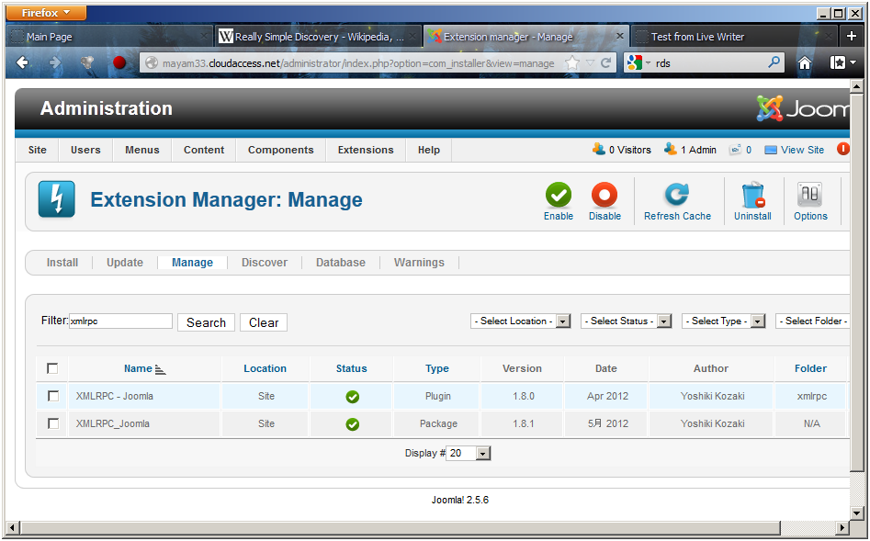
Task: Click the Refresh Cache icon
Action: [677, 195]
